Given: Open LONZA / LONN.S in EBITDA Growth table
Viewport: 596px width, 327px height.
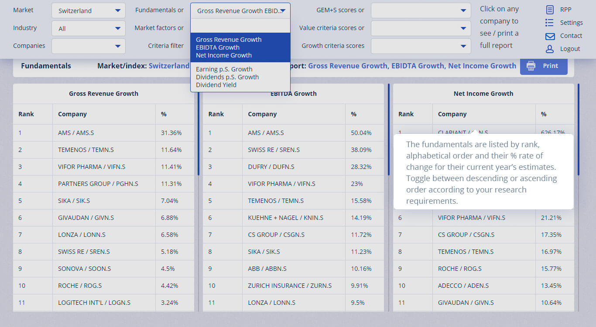Looking at the screenshot, I should click(x=272, y=303).
